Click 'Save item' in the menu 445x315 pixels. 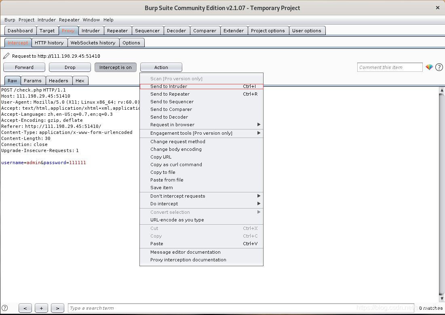click(202, 188)
